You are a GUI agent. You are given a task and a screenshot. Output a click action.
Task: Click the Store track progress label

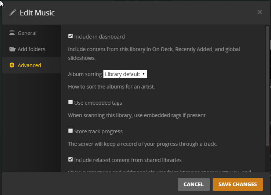[x=98, y=131]
